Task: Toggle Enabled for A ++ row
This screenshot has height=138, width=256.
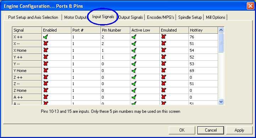Action: [46, 97]
